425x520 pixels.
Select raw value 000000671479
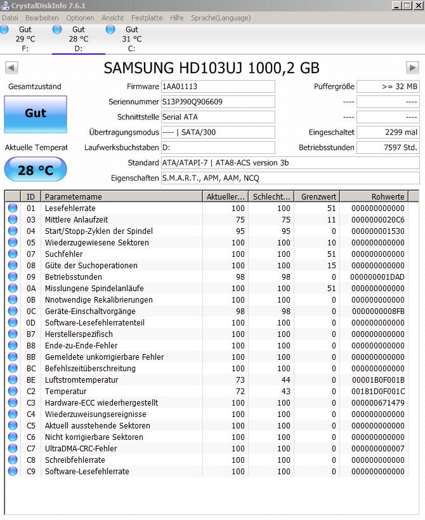click(378, 402)
